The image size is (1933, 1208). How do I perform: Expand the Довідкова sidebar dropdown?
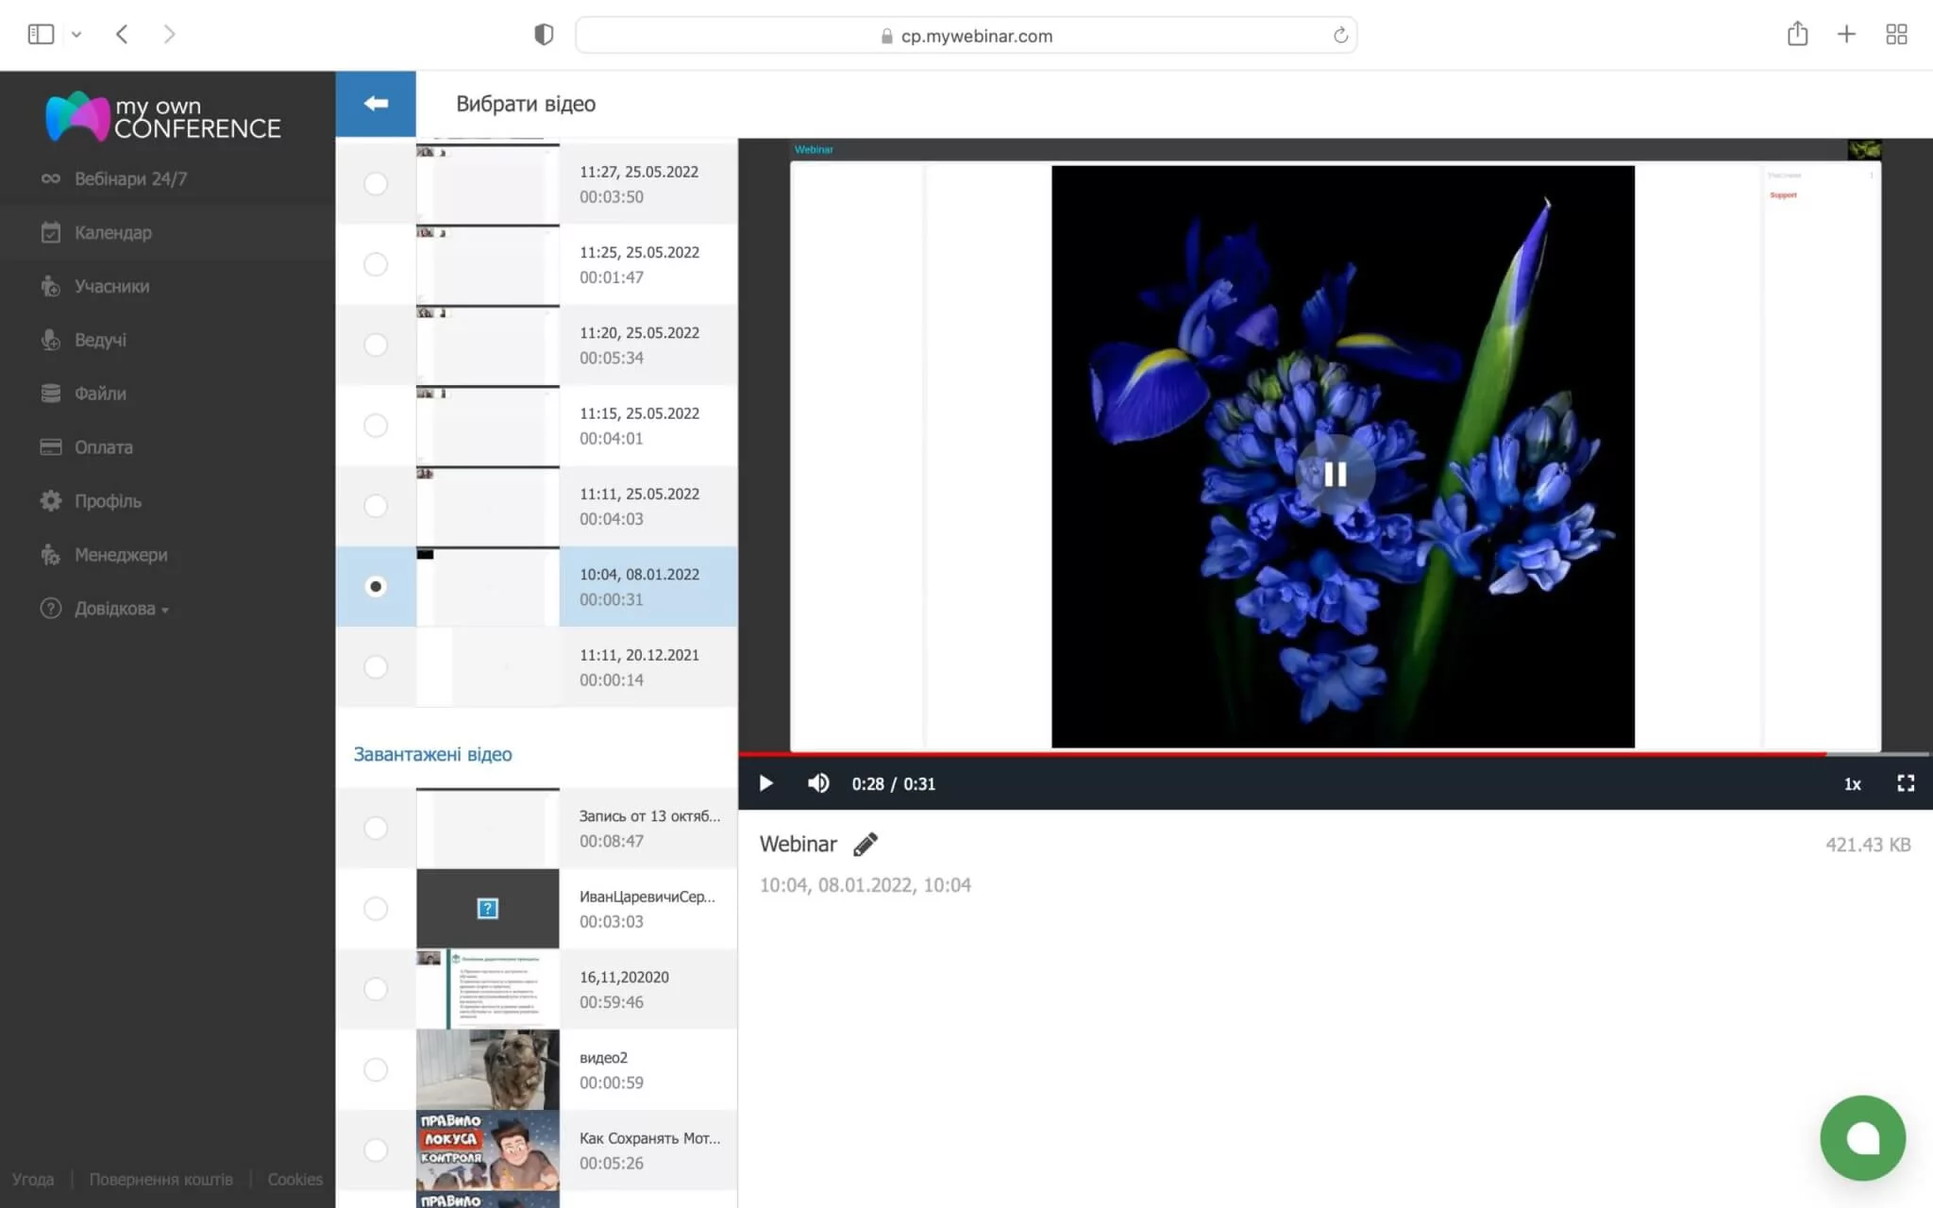click(x=121, y=609)
